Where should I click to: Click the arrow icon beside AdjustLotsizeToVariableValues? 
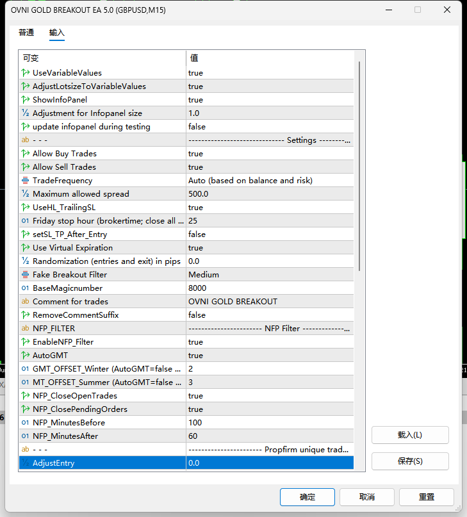[26, 86]
